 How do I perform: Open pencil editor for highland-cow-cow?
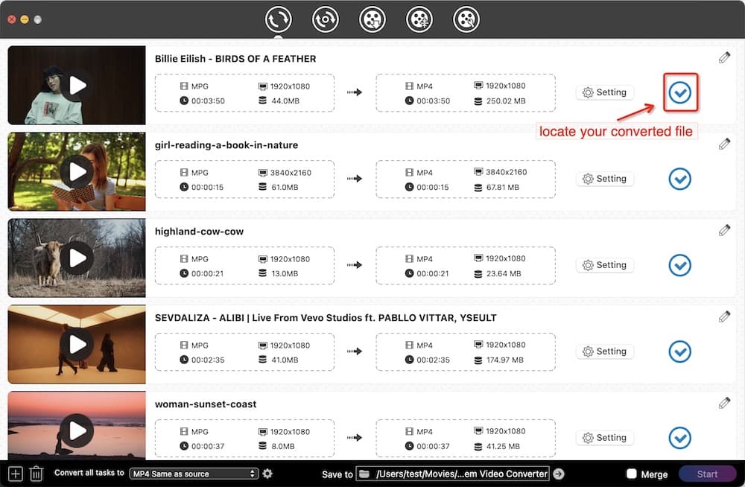click(724, 230)
